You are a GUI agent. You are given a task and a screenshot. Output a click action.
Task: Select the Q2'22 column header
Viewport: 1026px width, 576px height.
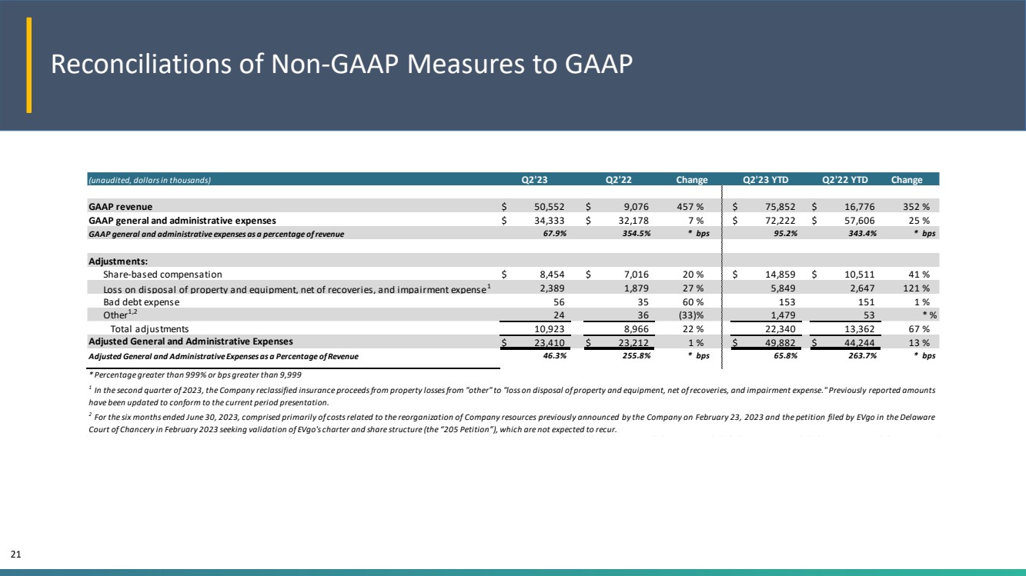[x=619, y=180]
